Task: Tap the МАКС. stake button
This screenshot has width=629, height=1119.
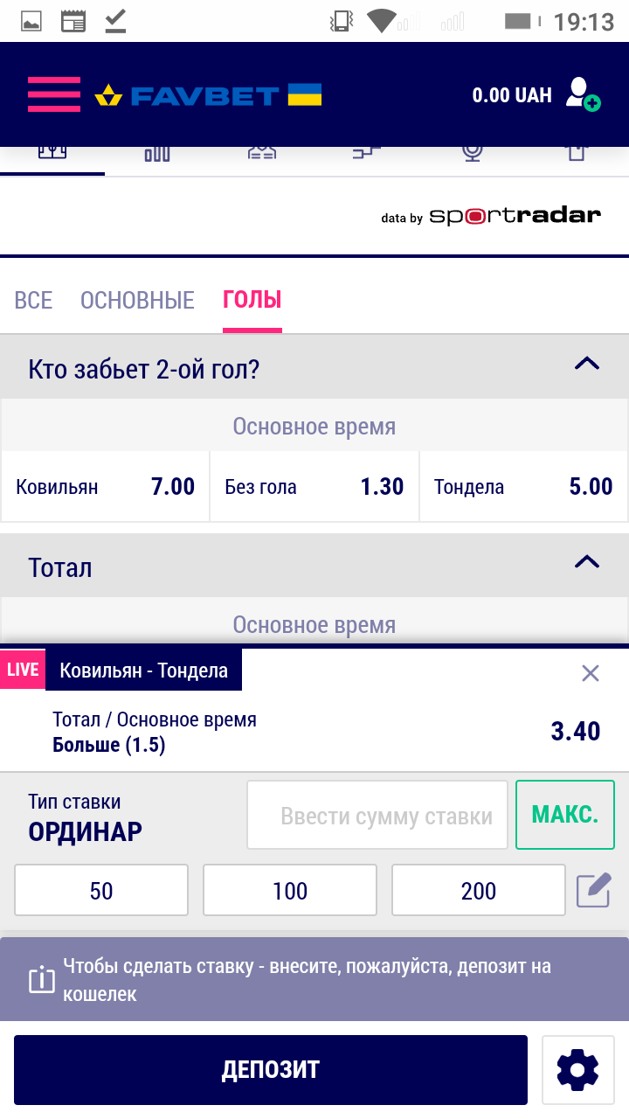Action: point(564,815)
